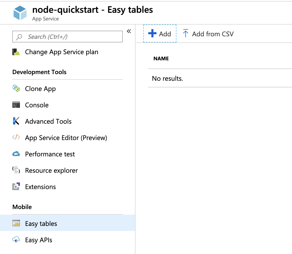Viewport: 292px width, 254px height.
Task: Click the node-quickstart App Service cube icon
Action: (20, 13)
